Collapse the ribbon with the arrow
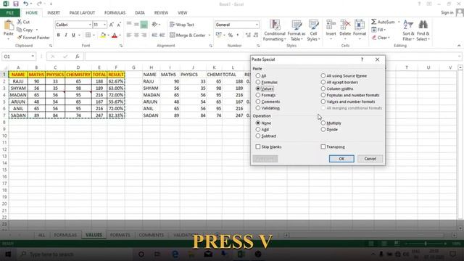464x261 pixels. (x=459, y=46)
